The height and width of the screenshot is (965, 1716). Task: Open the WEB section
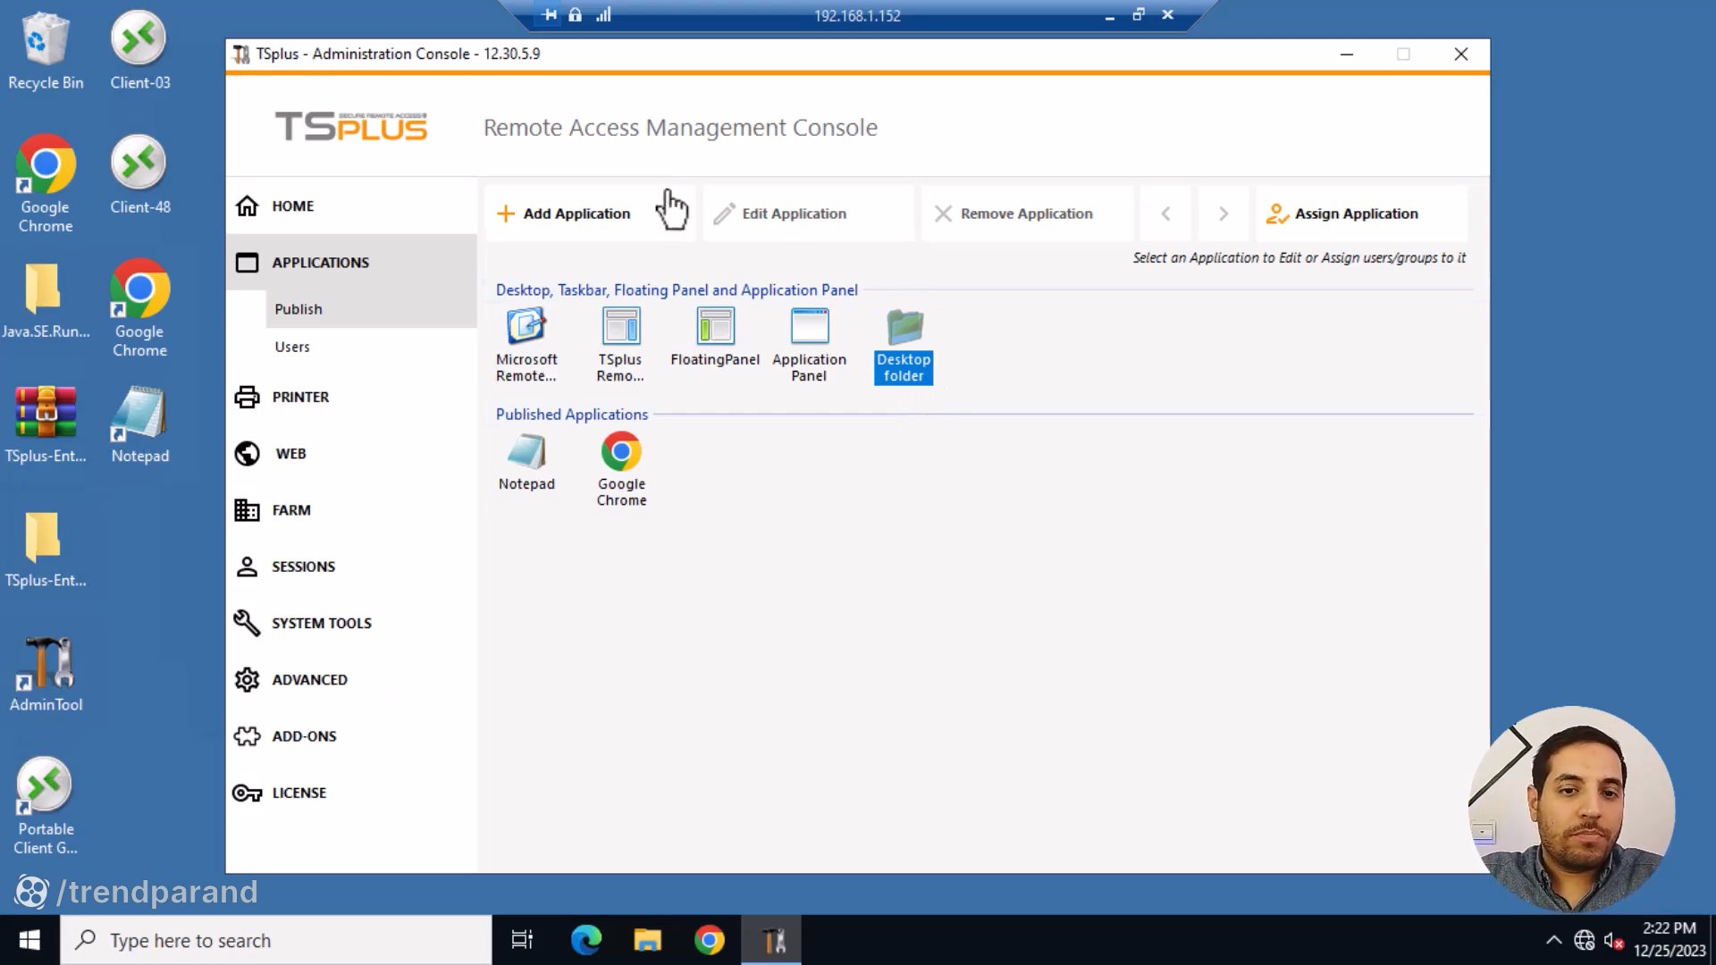351,454
